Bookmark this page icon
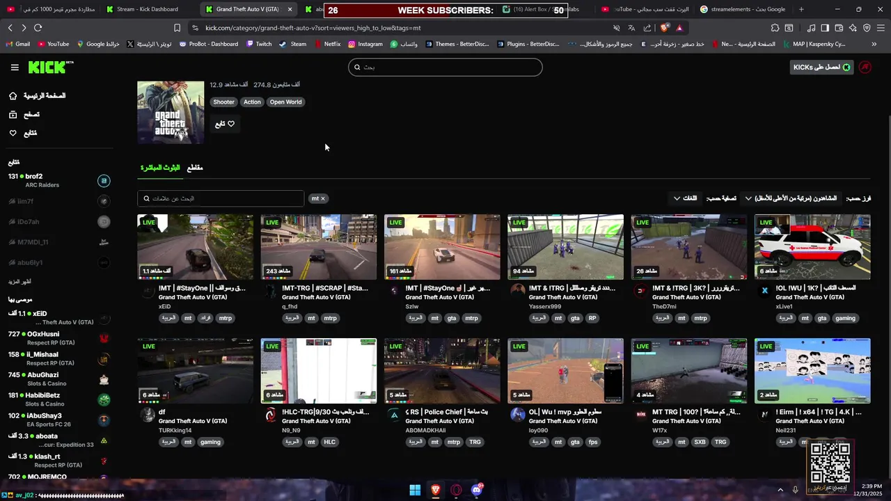 pyautogui.click(x=177, y=28)
